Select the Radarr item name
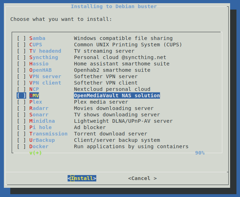240x197 pixels. point(39,108)
